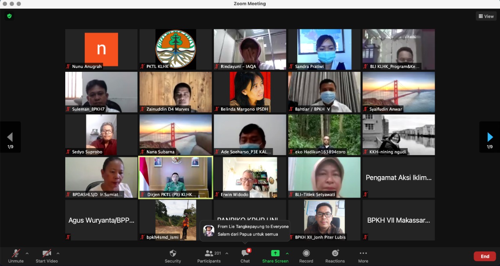Screen dimensions: 500x266
Task: Unmute the microphone
Action: [x=16, y=254]
